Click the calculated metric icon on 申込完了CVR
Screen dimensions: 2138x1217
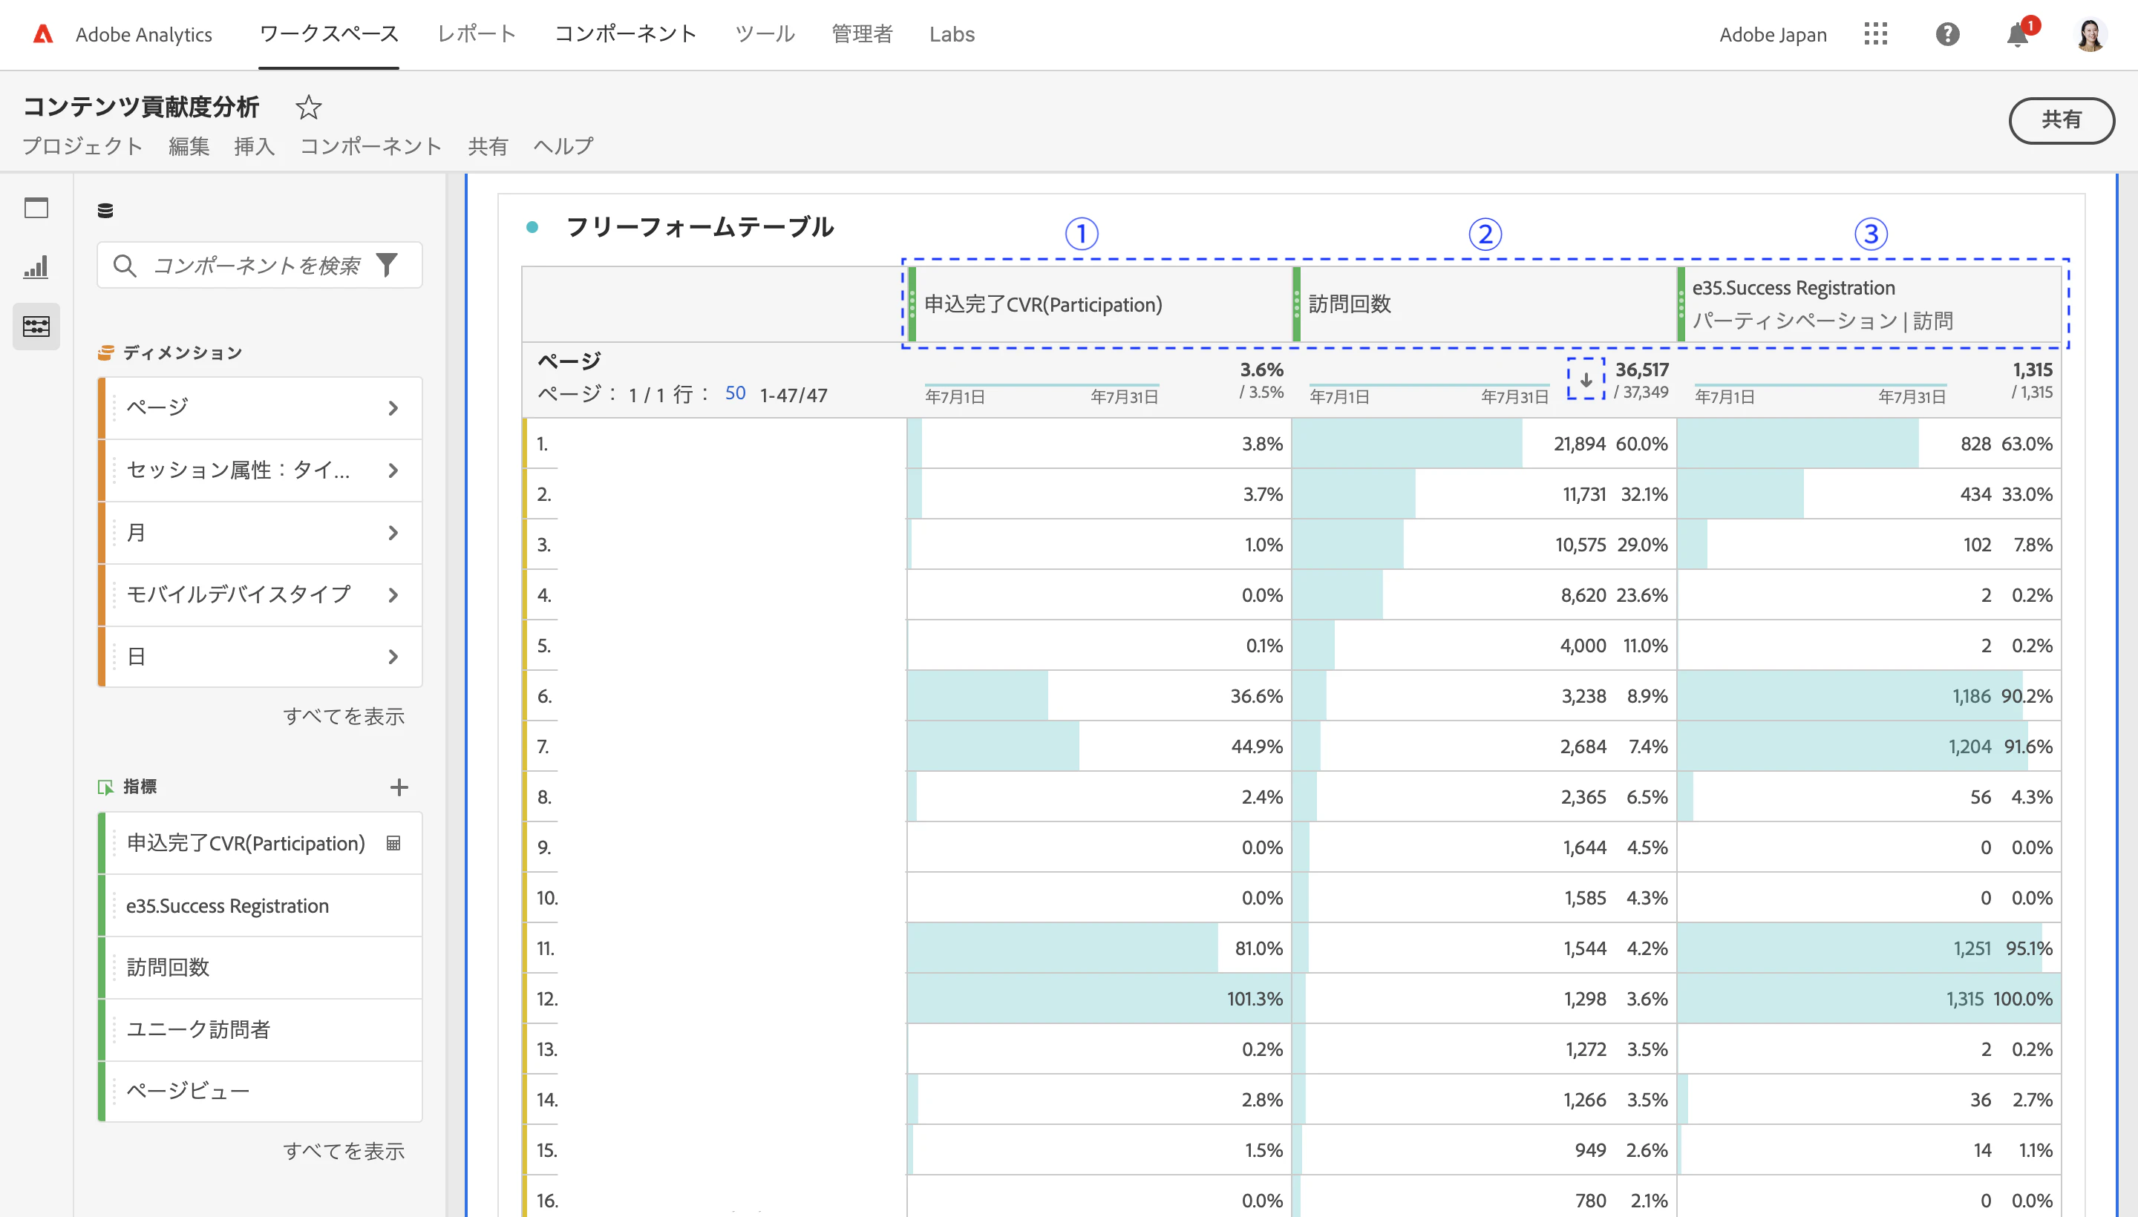coord(393,844)
